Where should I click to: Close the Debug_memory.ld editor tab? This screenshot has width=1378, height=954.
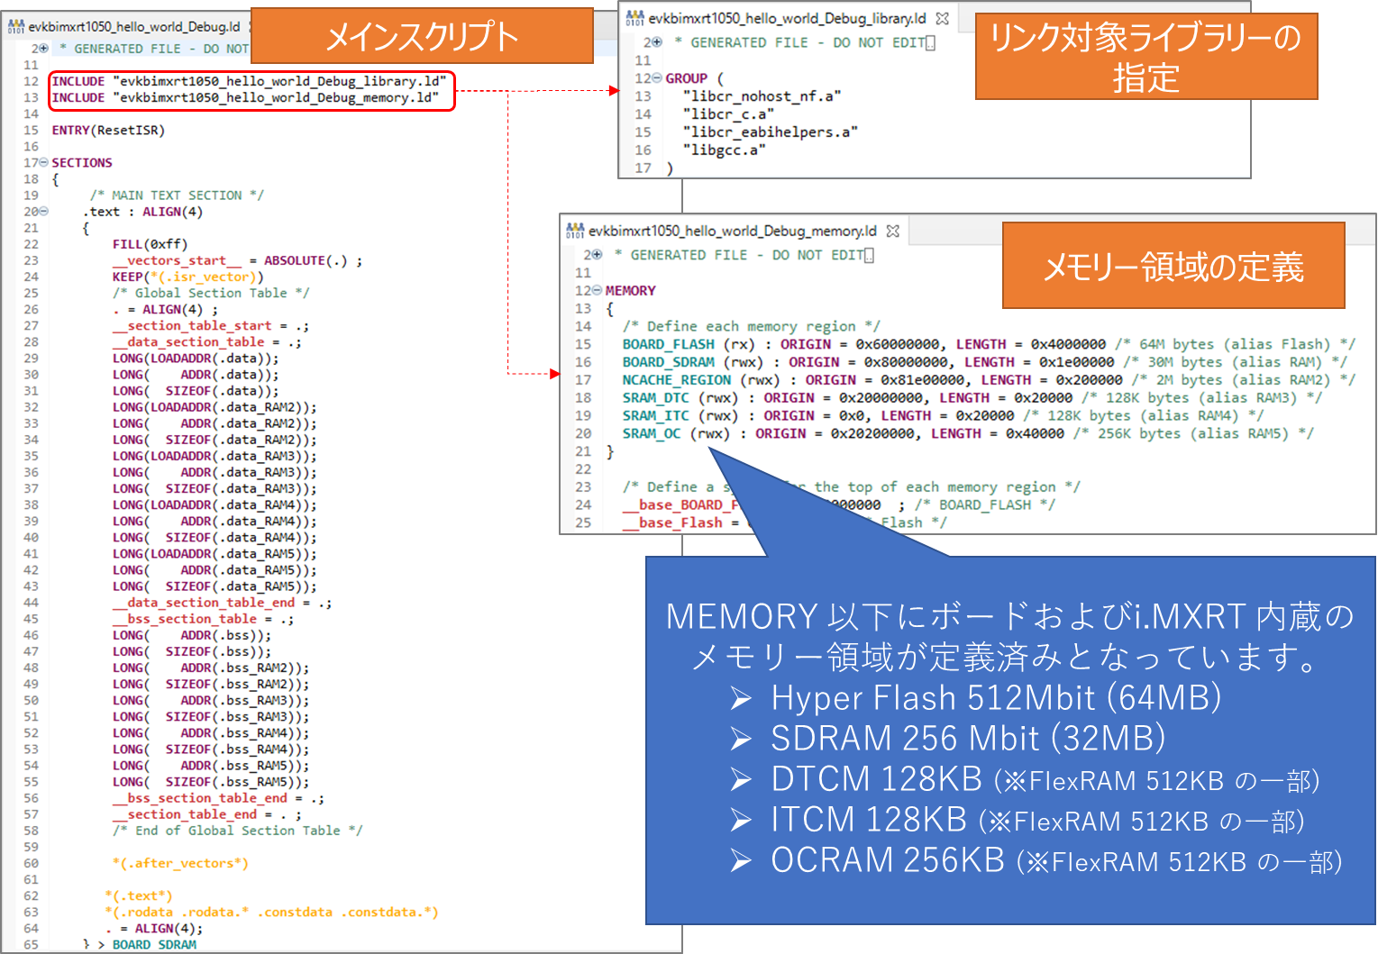(893, 231)
